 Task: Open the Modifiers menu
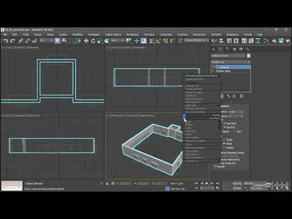(x=77, y=35)
